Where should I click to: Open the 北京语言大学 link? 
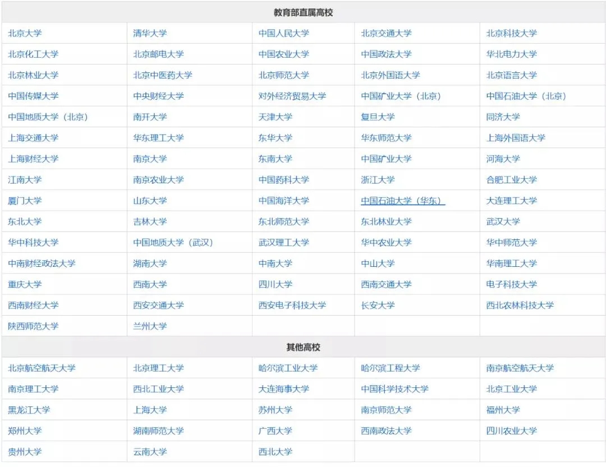[511, 75]
